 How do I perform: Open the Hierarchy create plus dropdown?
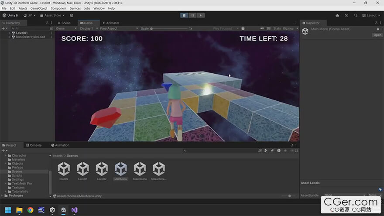4,28
